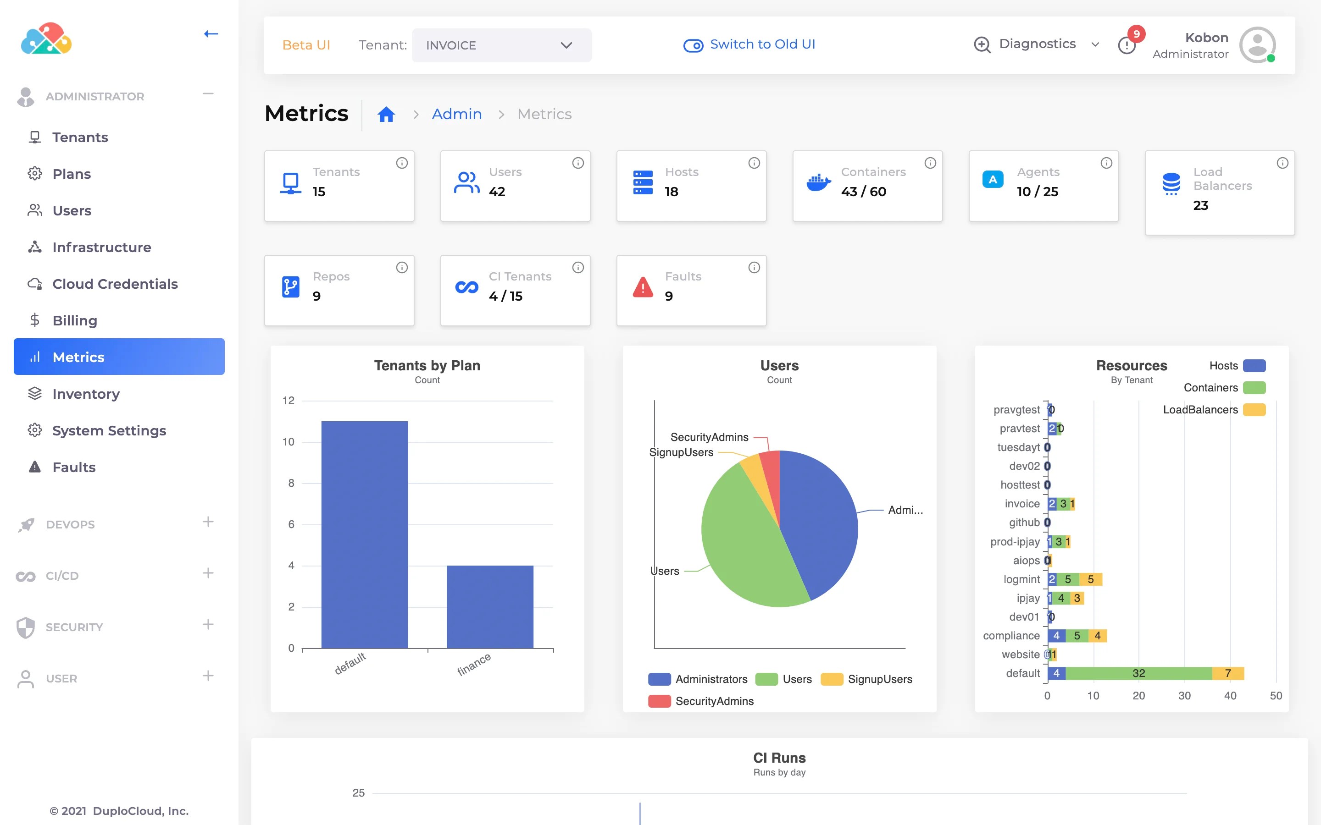Open the faults alert notification icon
Image resolution: width=1321 pixels, height=825 pixels.
click(x=1127, y=45)
